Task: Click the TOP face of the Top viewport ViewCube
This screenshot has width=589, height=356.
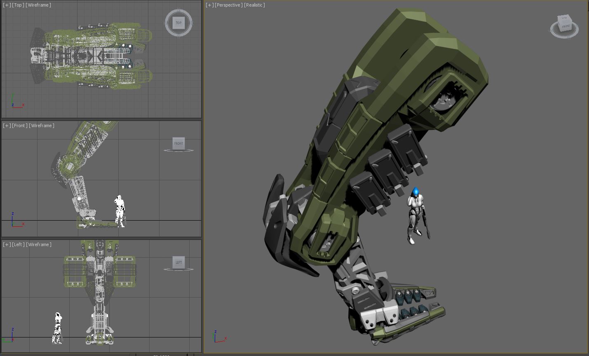Action: 178,23
